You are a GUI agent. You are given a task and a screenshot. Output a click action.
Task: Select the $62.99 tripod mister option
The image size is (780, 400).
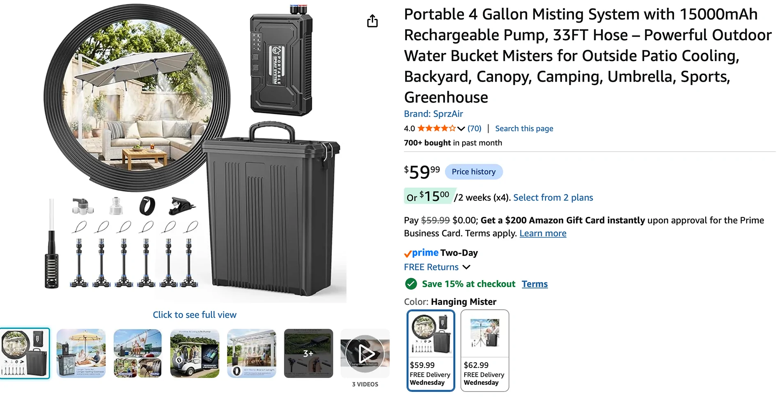[x=485, y=351]
